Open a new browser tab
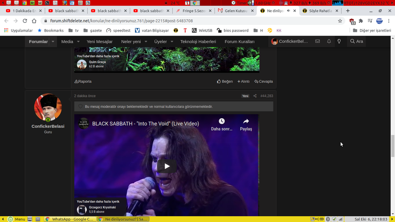Image resolution: width=395 pixels, height=222 pixels. coord(348,11)
